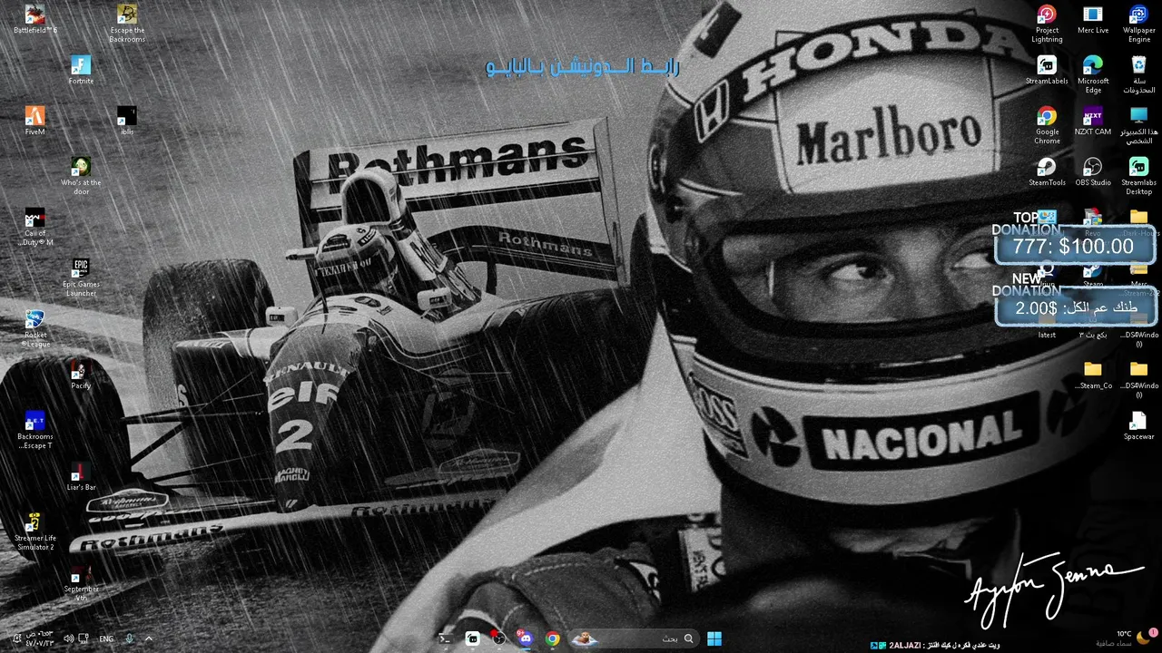Open the Fortnite desktop icon
This screenshot has width=1162, height=653.
81,70
